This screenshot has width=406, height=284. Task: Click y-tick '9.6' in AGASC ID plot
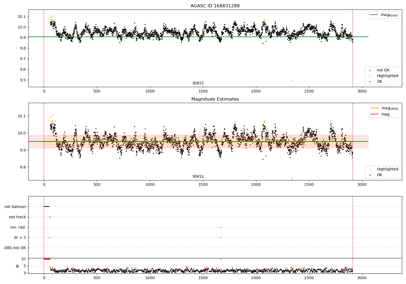(22, 70)
